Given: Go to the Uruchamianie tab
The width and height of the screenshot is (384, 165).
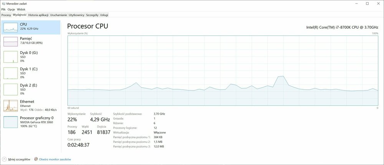Looking at the screenshot, I should pyautogui.click(x=58, y=15).
